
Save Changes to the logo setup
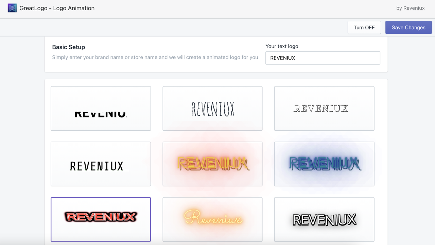tap(408, 28)
